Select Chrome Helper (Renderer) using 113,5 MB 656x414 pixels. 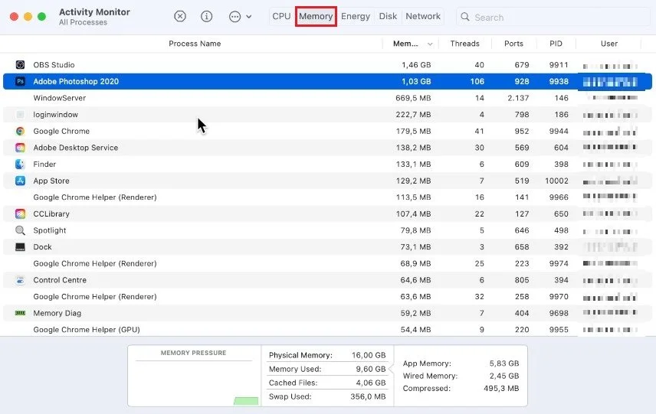[x=95, y=197]
